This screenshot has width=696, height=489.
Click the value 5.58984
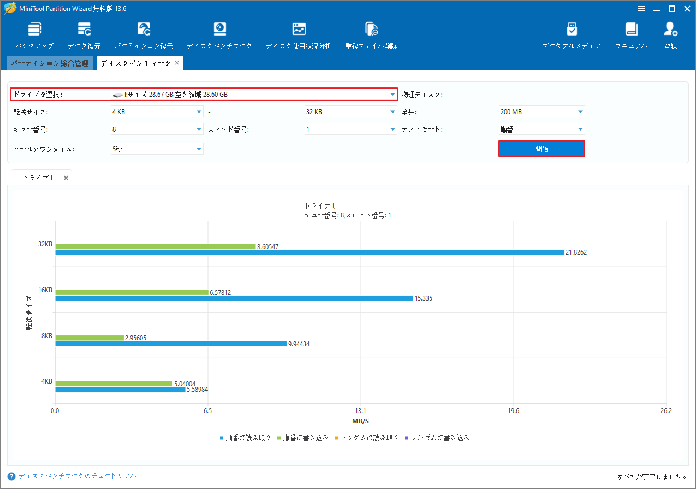(197, 390)
